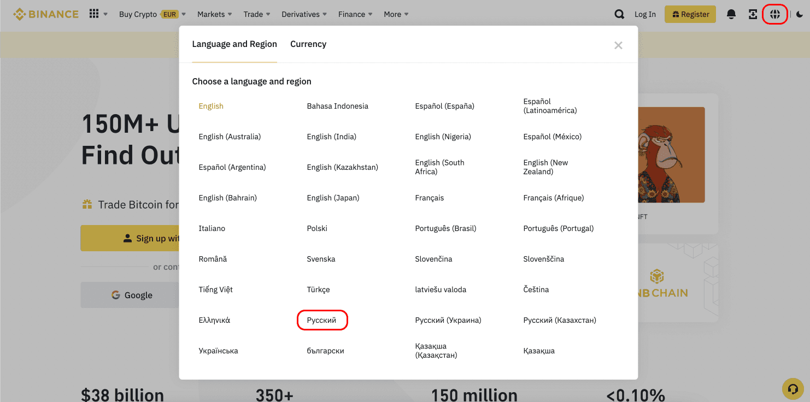Open the Bored Ape NFT thumbnail
The width and height of the screenshot is (810, 402).
coord(671,155)
